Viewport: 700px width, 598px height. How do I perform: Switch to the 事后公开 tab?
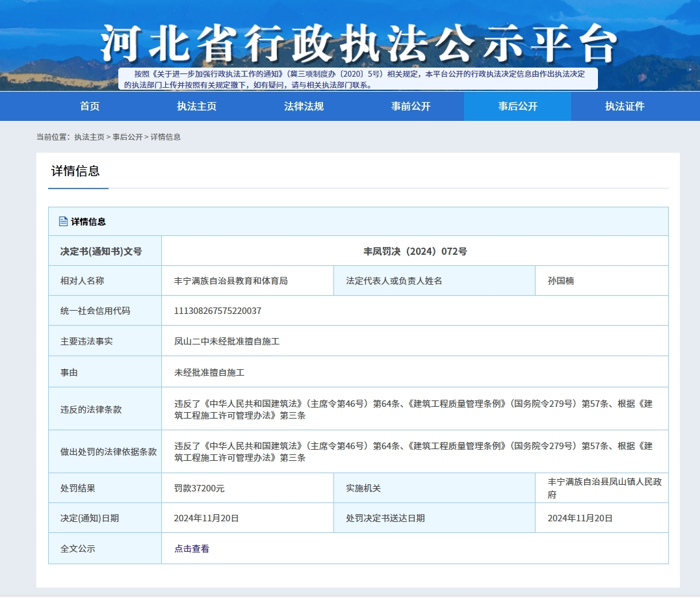[517, 107]
